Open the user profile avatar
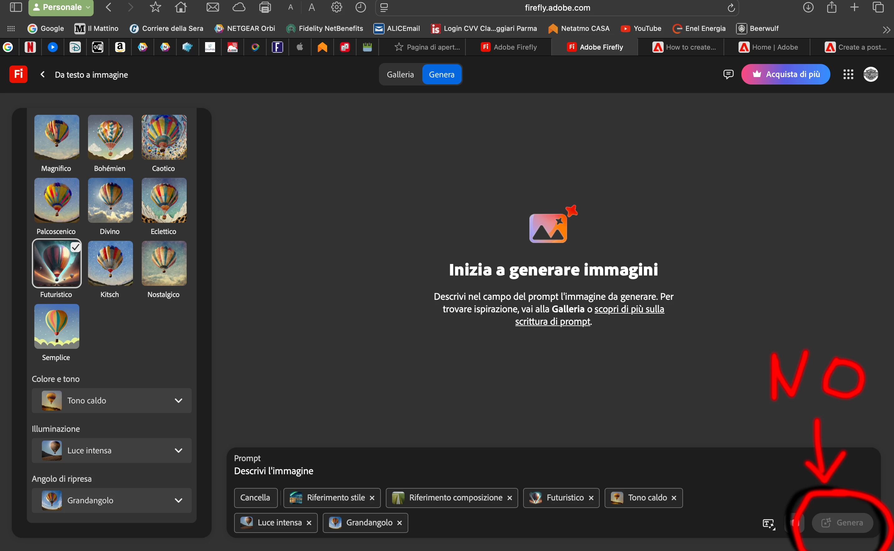 (x=871, y=74)
